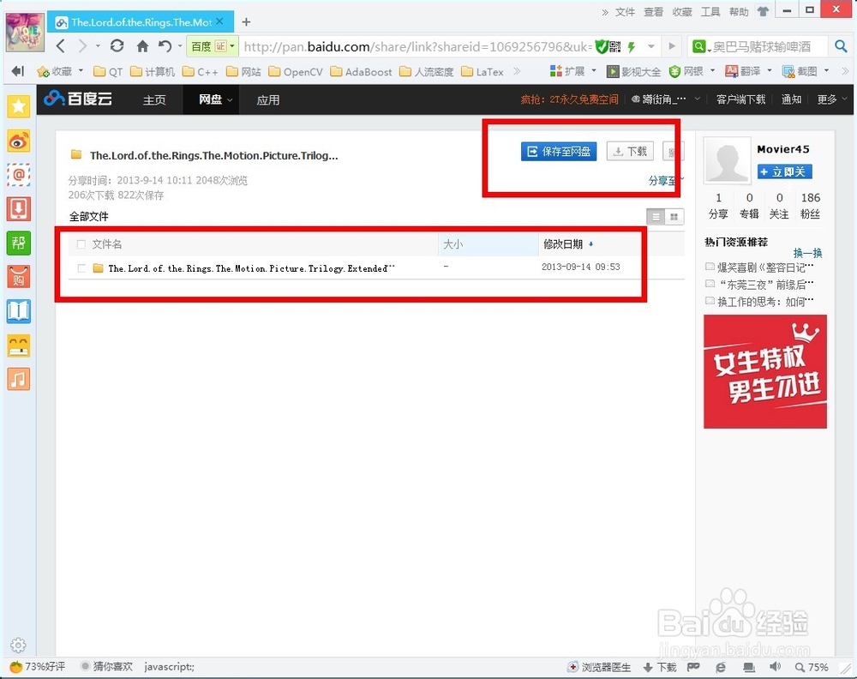Open the 工具 menu
The height and width of the screenshot is (679, 857).
[x=710, y=11]
